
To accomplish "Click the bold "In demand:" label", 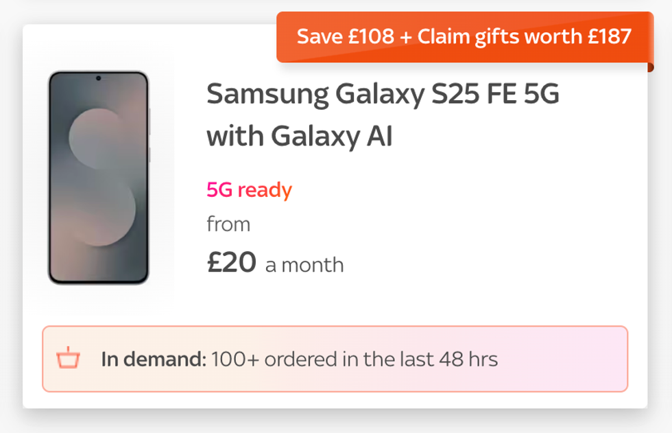I will tap(154, 359).
